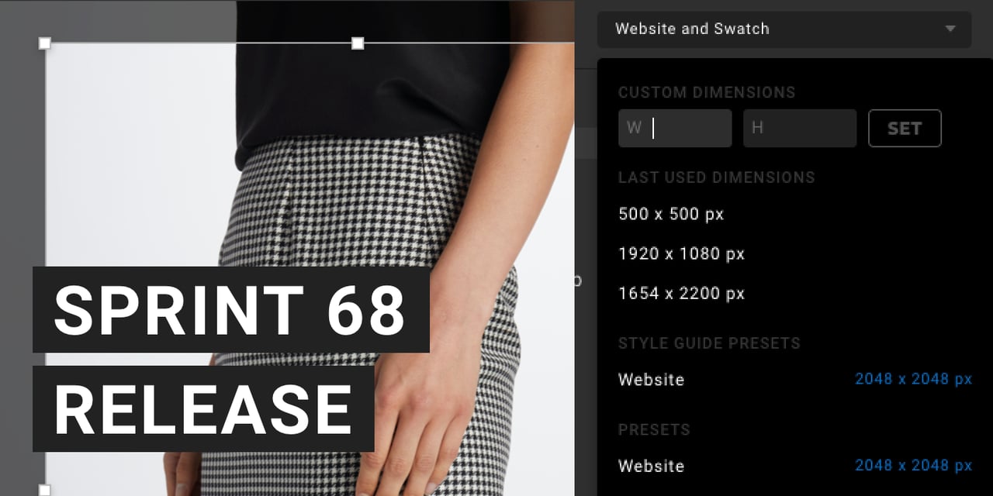Viewport: 993px width, 496px height.
Task: Click the top-center crop handle
Action: coord(358,43)
